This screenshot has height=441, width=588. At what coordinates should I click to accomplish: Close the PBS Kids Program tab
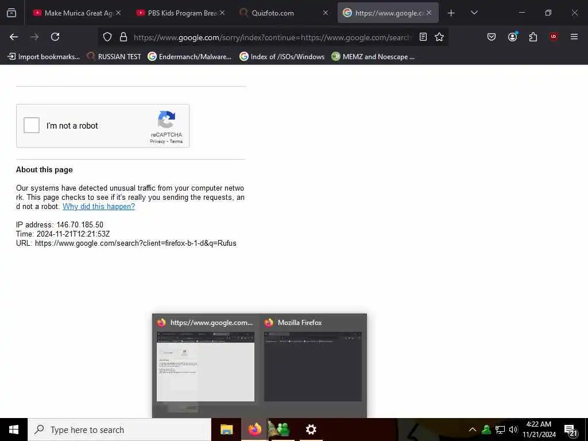point(222,13)
